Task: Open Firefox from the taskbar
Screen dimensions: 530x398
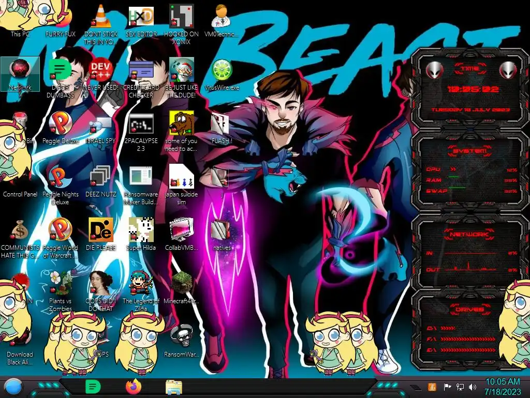Action: [x=134, y=387]
